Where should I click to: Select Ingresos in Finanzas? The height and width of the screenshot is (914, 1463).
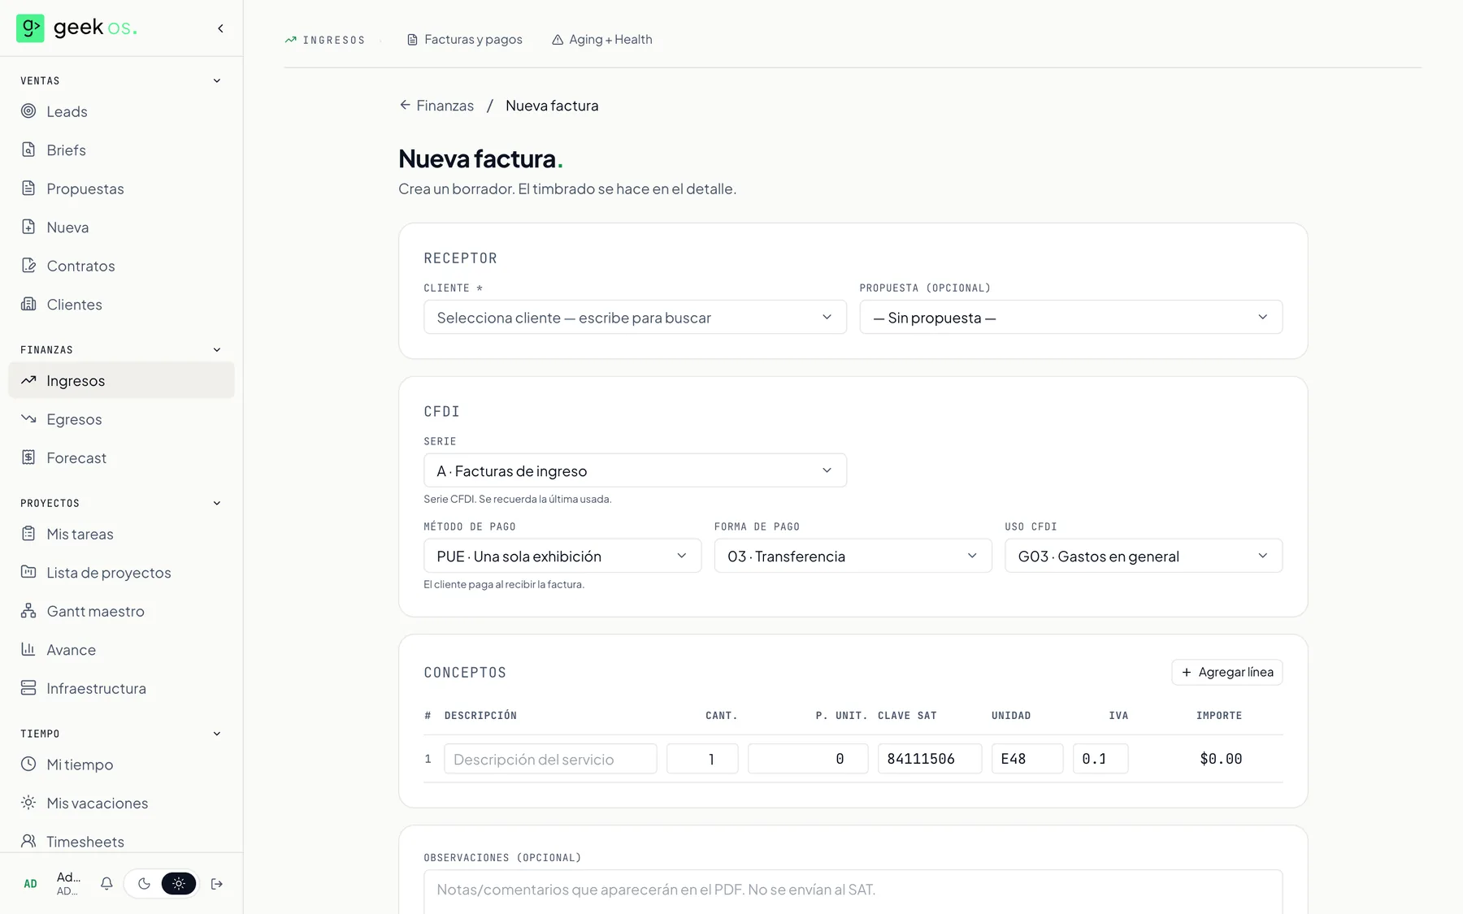pyautogui.click(x=121, y=380)
